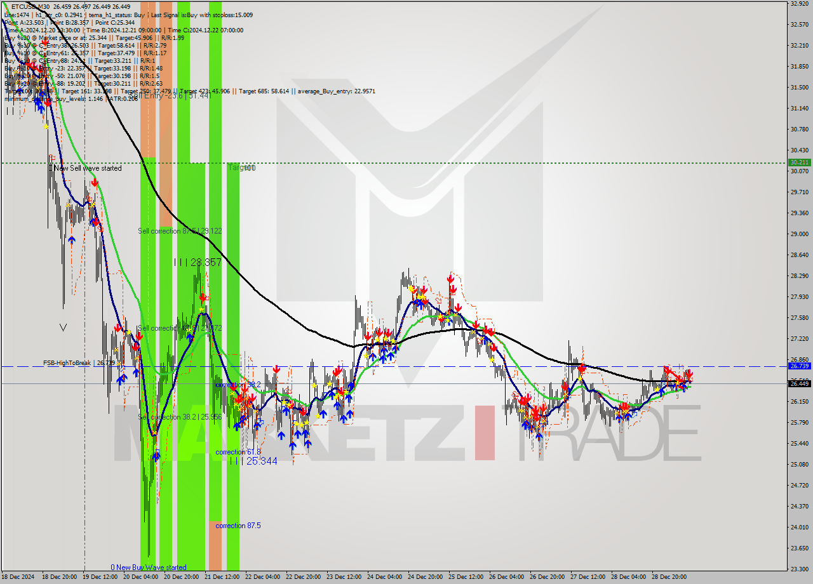Click the 'V' wave marker label

tap(63, 327)
